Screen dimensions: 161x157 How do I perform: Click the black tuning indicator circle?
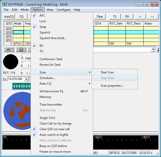pyautogui.click(x=11, y=62)
